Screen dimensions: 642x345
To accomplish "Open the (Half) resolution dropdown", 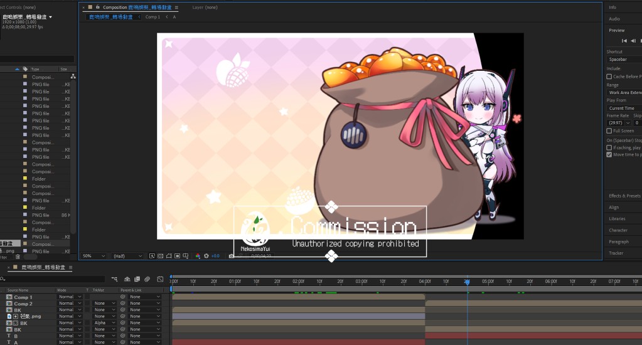I will pyautogui.click(x=127, y=256).
